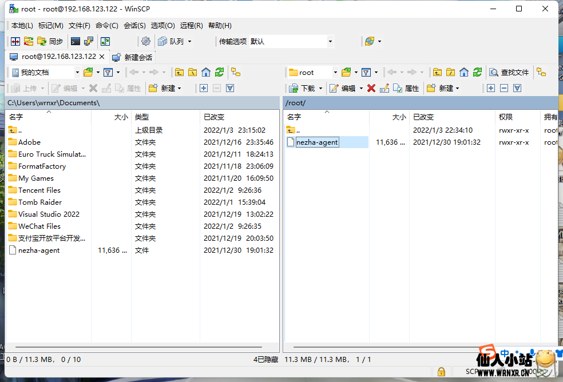Viewport: 563px width, 382px height.
Task: Open the dropdown arrow next to remote 编辑
Action: [x=361, y=88]
